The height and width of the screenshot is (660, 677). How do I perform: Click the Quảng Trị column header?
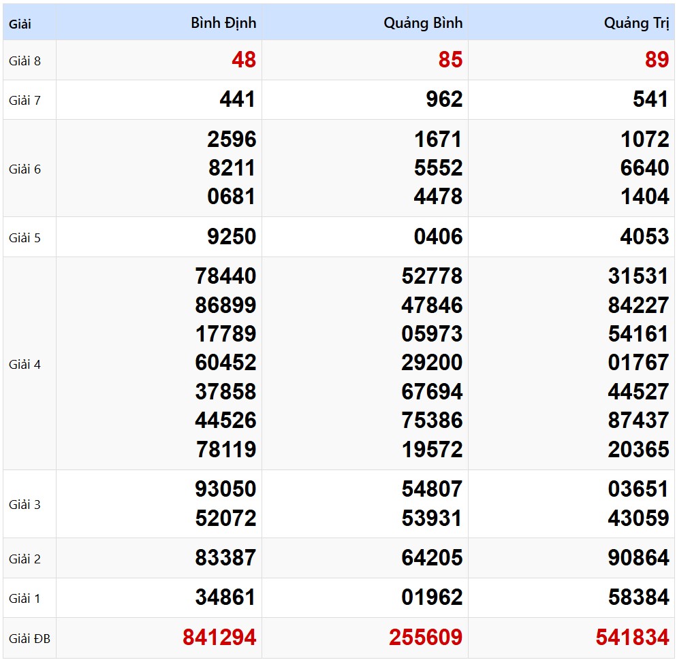pyautogui.click(x=636, y=23)
